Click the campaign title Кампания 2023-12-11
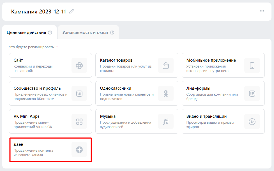This screenshot has height=171, width=274. pyautogui.click(x=38, y=11)
